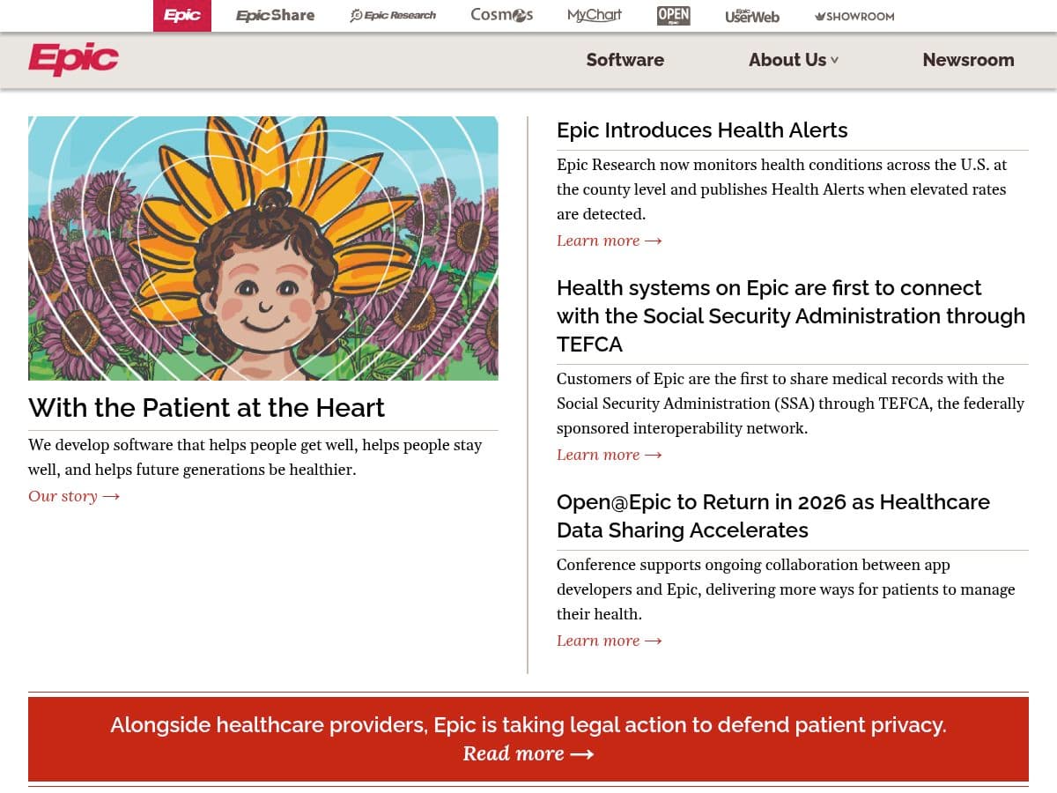This screenshot has height=793, width=1057.
Task: Open the Epic Introduces Health Alerts headline
Action: 702,130
